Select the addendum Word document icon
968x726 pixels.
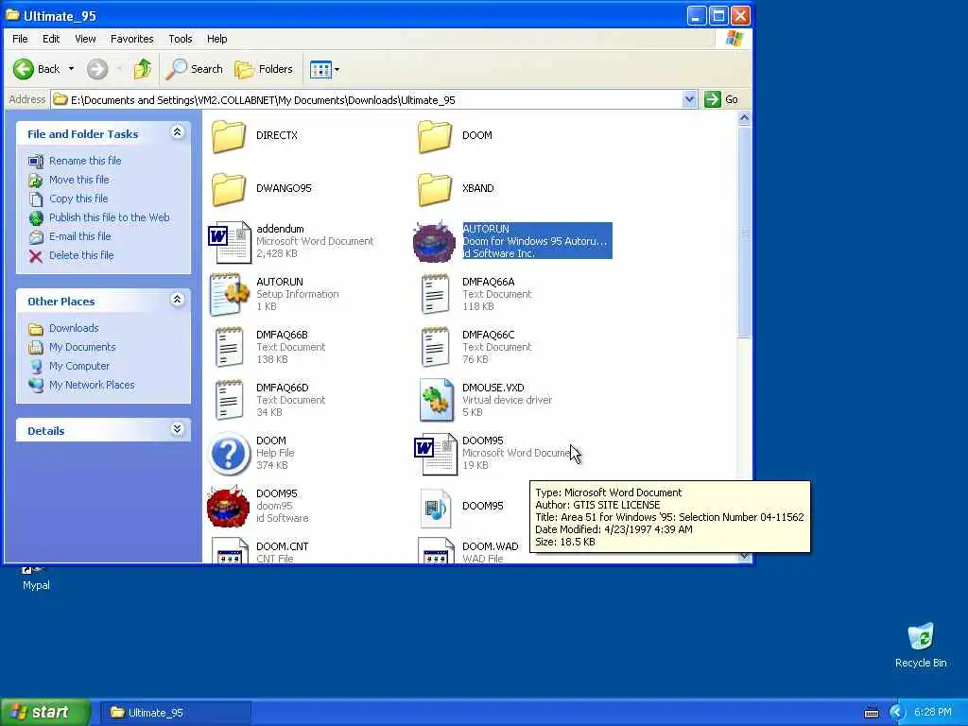pos(229,241)
